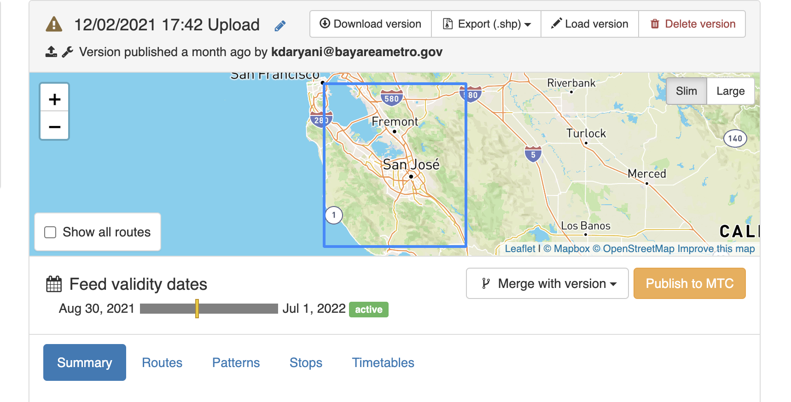Click the wrench icon beside version info
The image size is (791, 402).
[x=68, y=52]
